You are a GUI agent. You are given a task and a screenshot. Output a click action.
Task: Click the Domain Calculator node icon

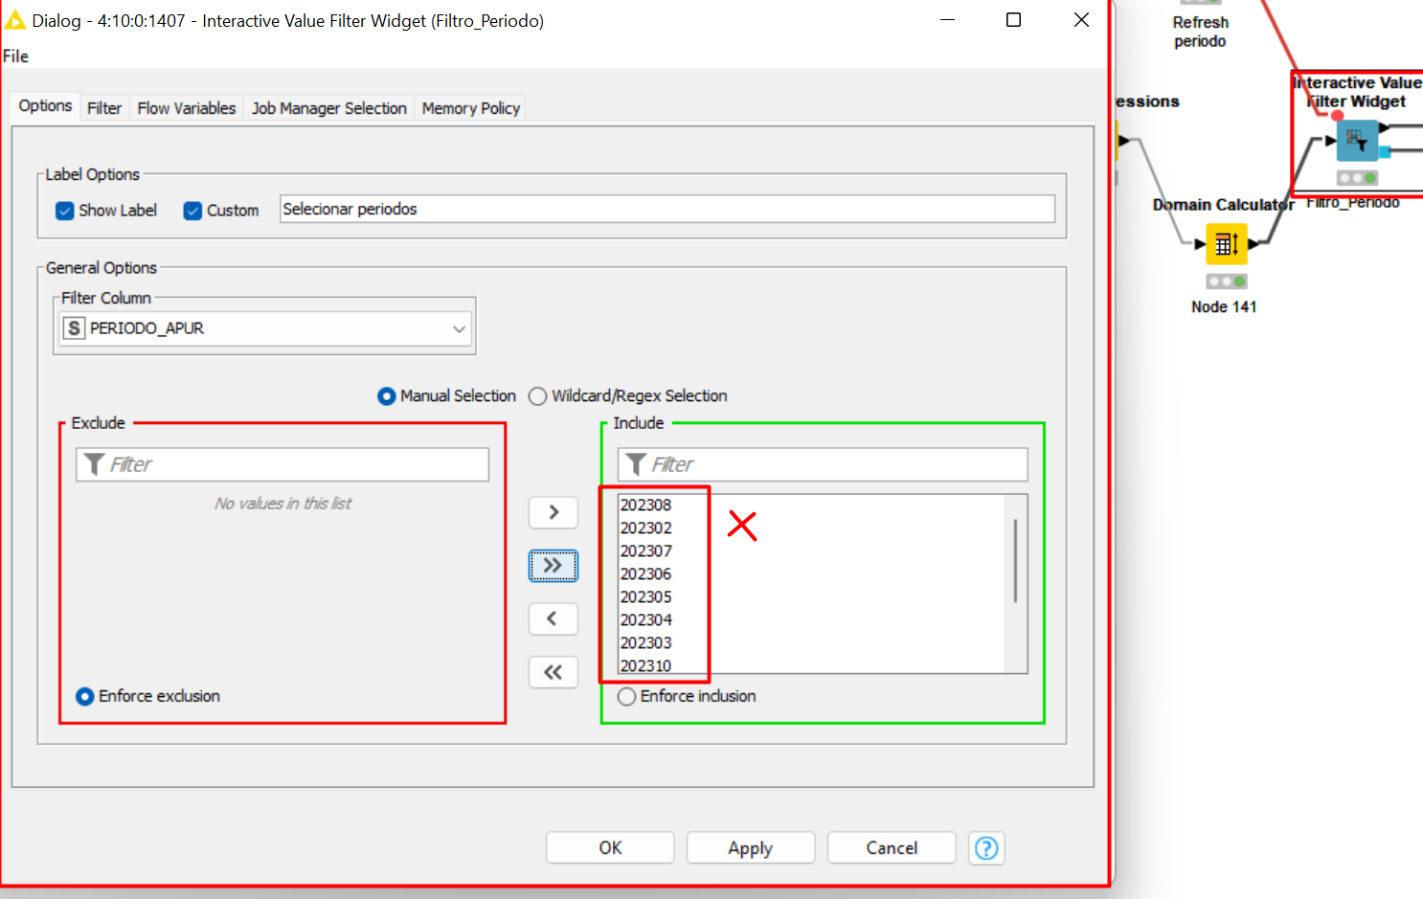(1226, 244)
